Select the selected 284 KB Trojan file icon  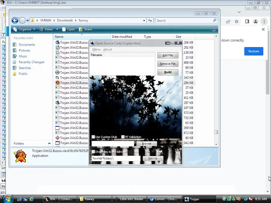point(57,82)
